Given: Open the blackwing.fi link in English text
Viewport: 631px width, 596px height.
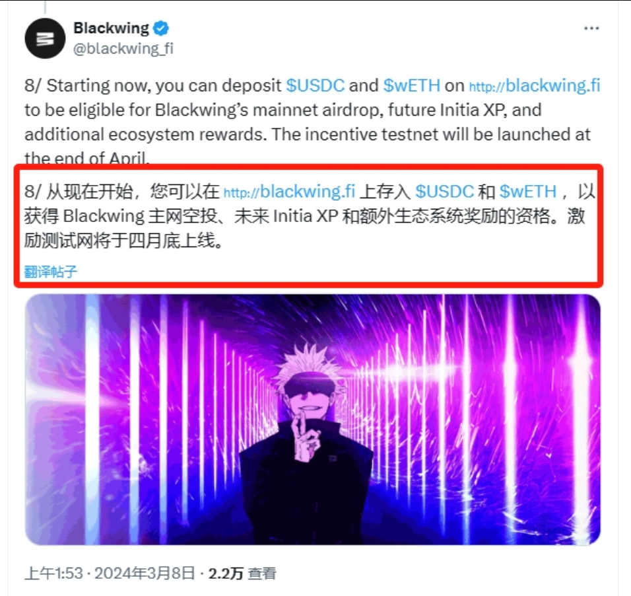Looking at the screenshot, I should click(x=535, y=85).
